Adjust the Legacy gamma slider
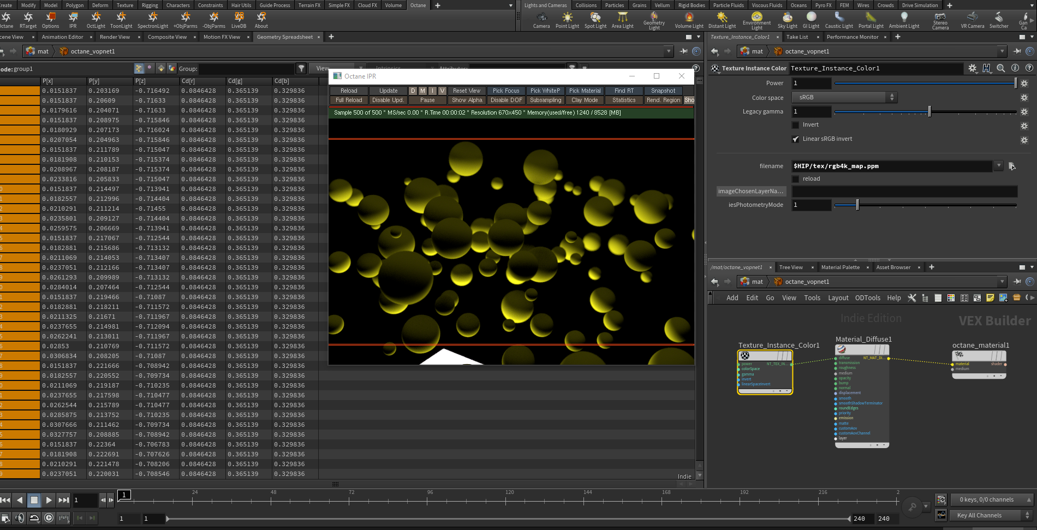 point(929,111)
